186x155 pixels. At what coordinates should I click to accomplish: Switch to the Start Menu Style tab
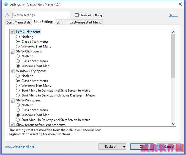coord(19,22)
